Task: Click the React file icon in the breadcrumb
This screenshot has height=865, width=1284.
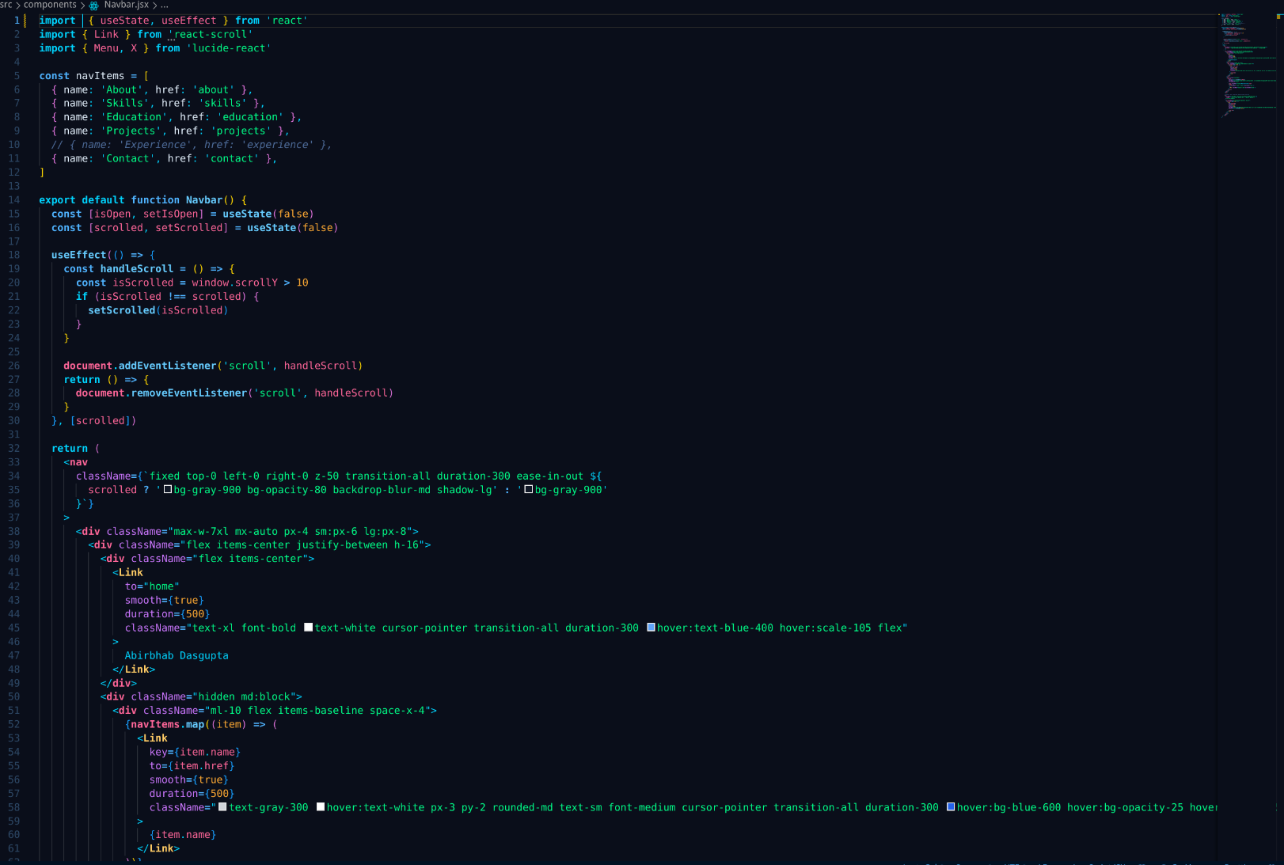Action: coord(94,6)
